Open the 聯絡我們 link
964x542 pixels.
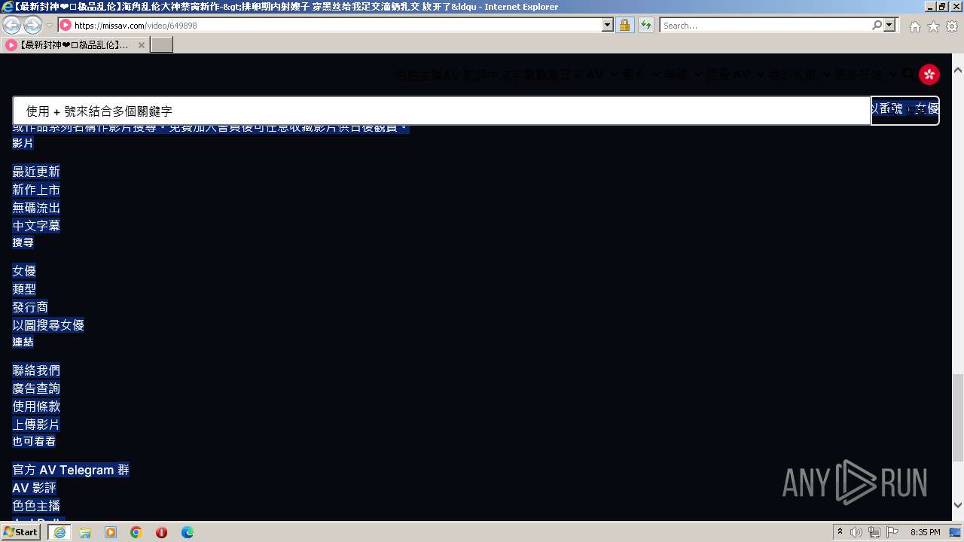coord(36,370)
